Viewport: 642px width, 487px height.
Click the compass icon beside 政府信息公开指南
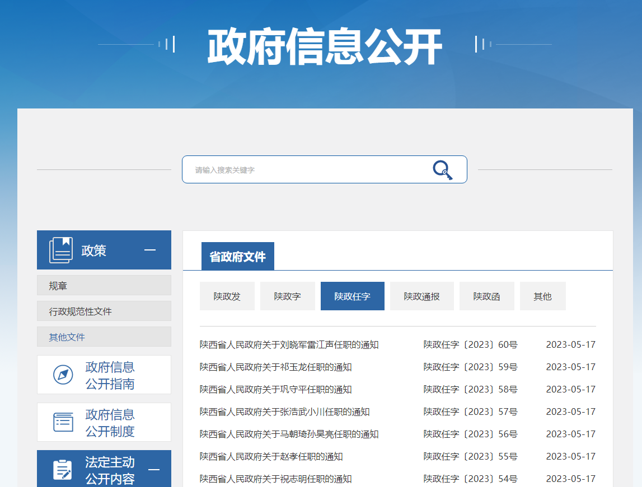pyautogui.click(x=63, y=375)
